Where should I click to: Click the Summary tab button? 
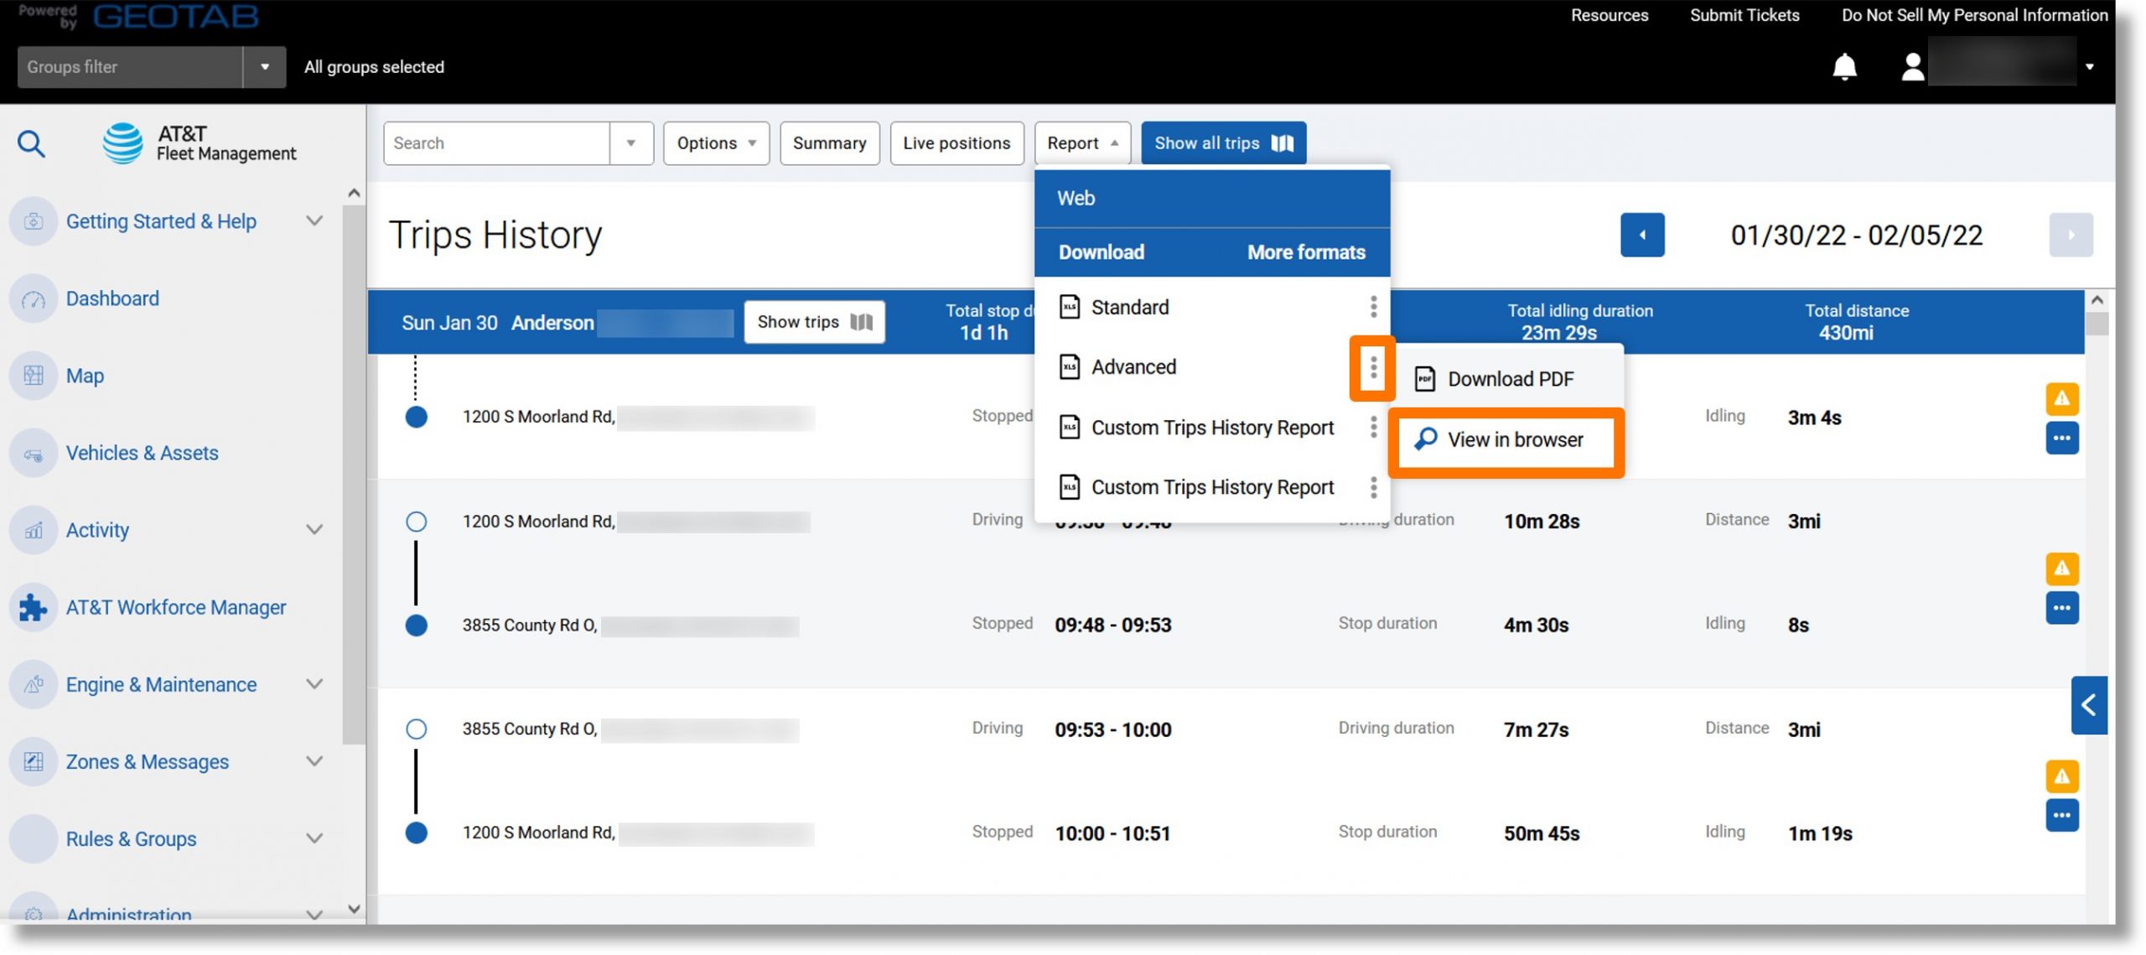tap(828, 141)
